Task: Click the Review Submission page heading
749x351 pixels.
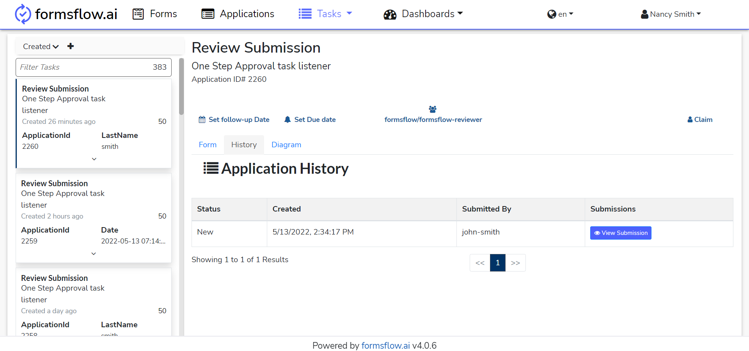Action: 256,48
